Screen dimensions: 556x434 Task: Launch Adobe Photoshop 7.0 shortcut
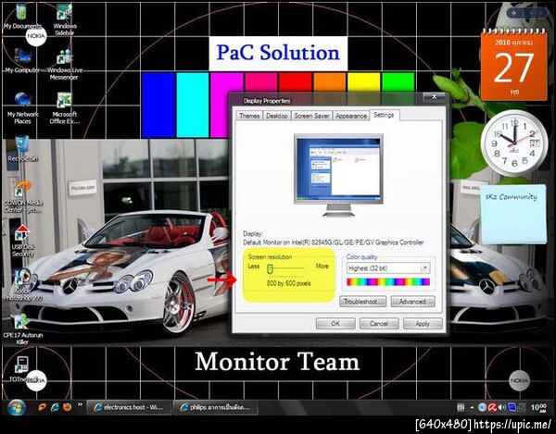click(x=22, y=285)
